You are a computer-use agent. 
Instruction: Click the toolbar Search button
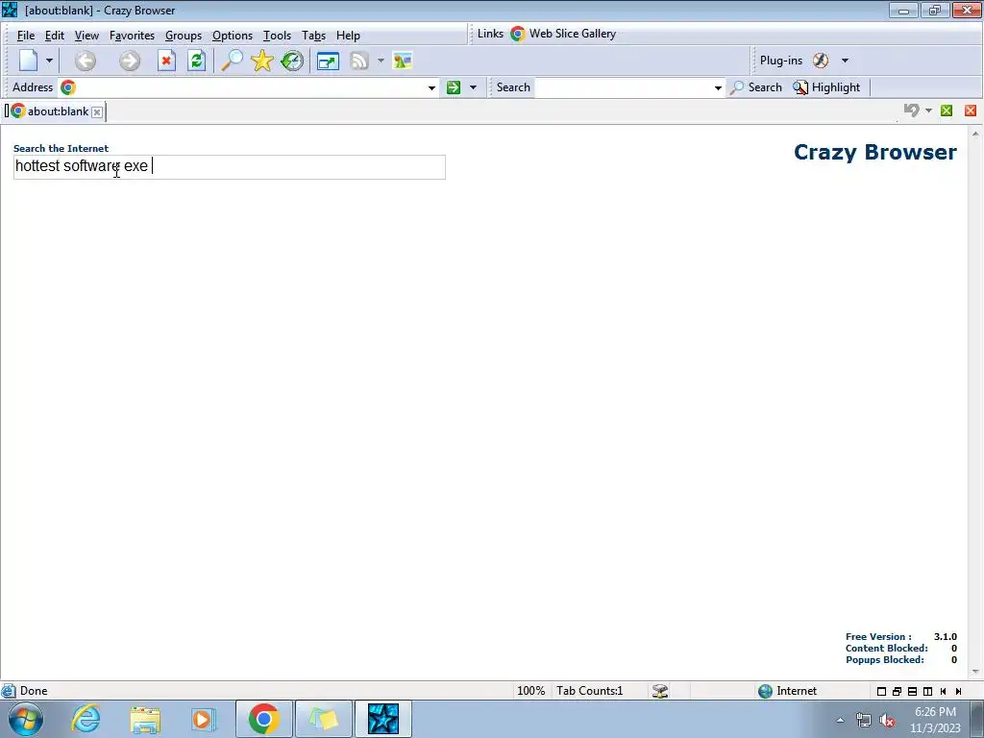757,87
